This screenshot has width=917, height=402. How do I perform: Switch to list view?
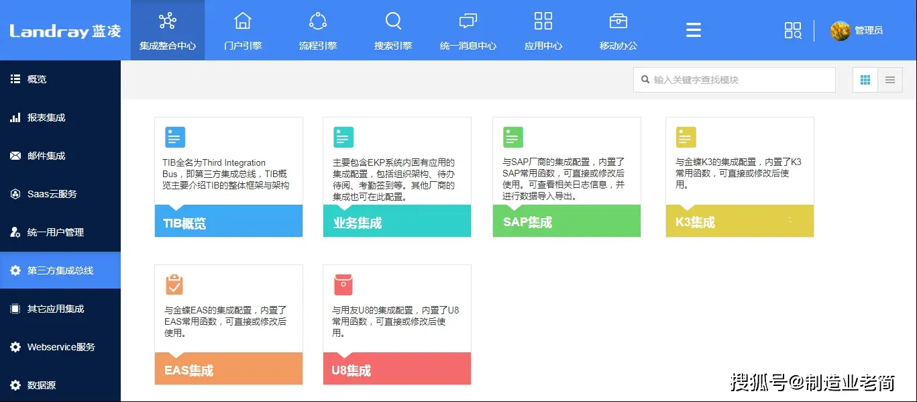click(890, 80)
